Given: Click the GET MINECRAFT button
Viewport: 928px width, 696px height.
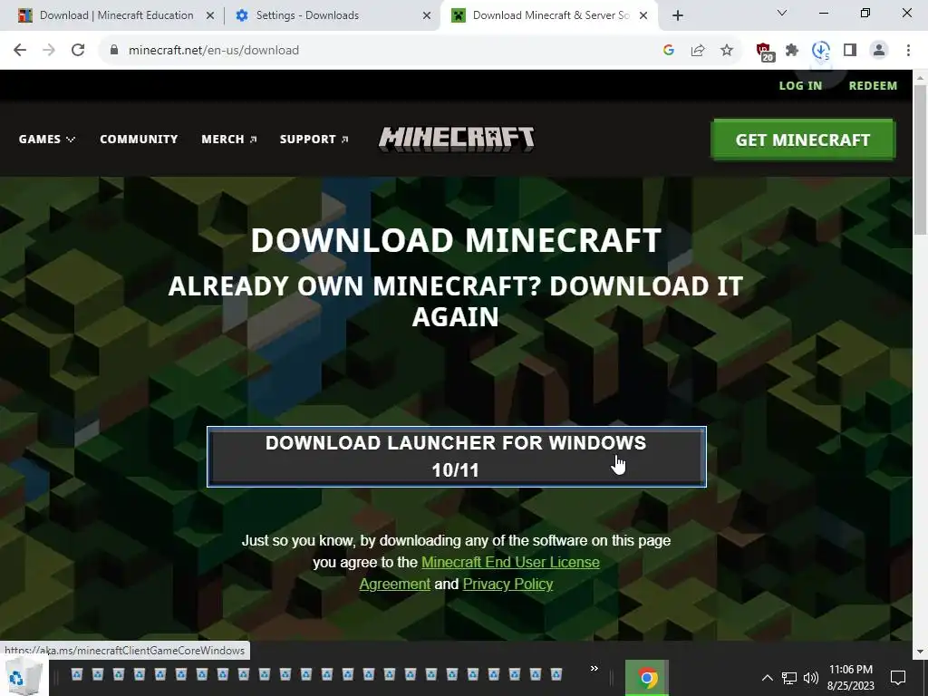Looking at the screenshot, I should [x=803, y=140].
